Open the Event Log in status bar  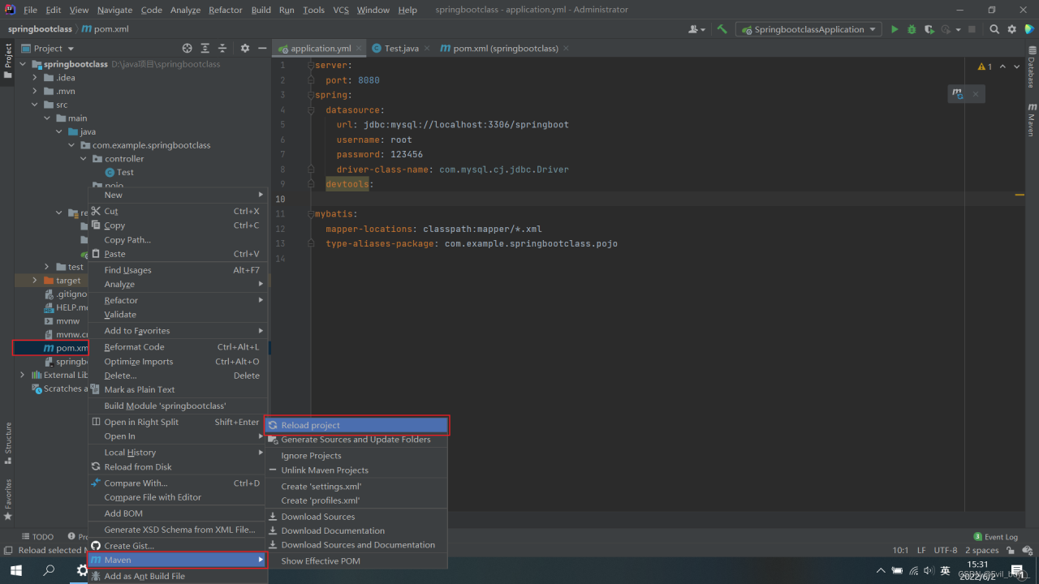point(995,537)
